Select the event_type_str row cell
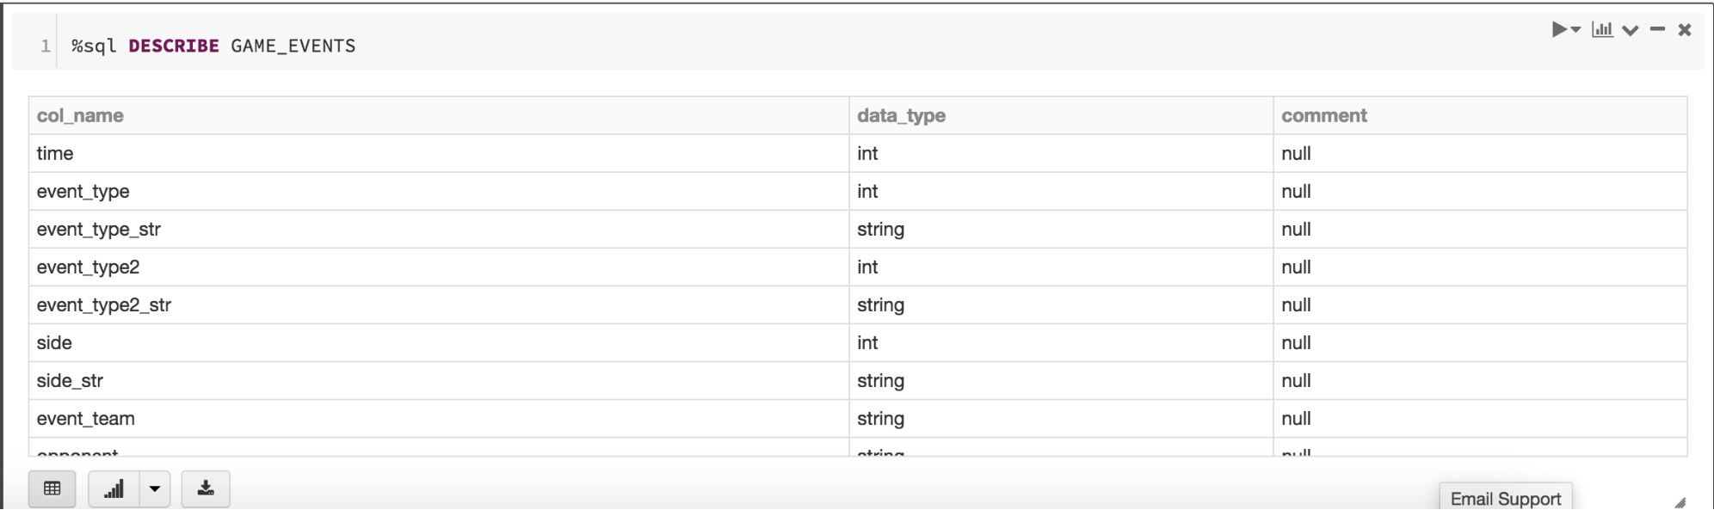The image size is (1714, 510). tap(98, 229)
